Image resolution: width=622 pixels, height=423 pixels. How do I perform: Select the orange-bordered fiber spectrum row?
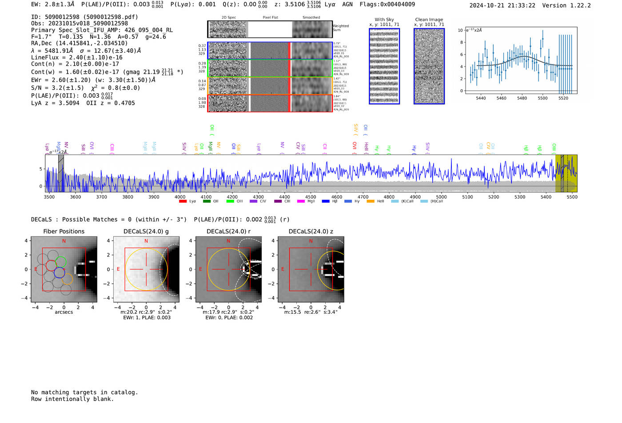[270, 86]
